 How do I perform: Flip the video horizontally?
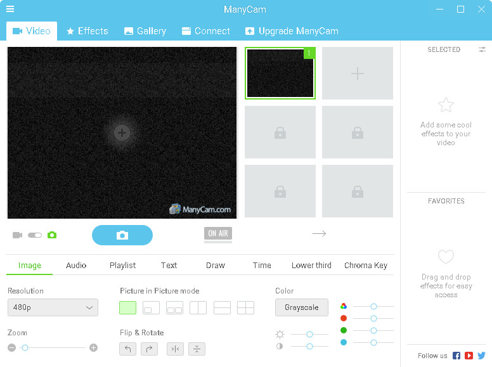(175, 349)
